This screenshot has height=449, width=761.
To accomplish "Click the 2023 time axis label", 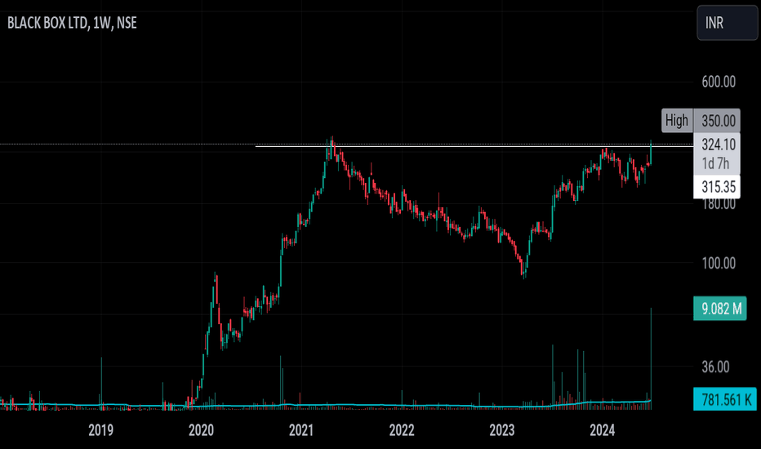I will click(502, 430).
